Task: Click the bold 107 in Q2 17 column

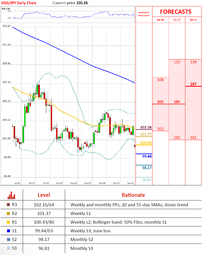Action: click(194, 84)
